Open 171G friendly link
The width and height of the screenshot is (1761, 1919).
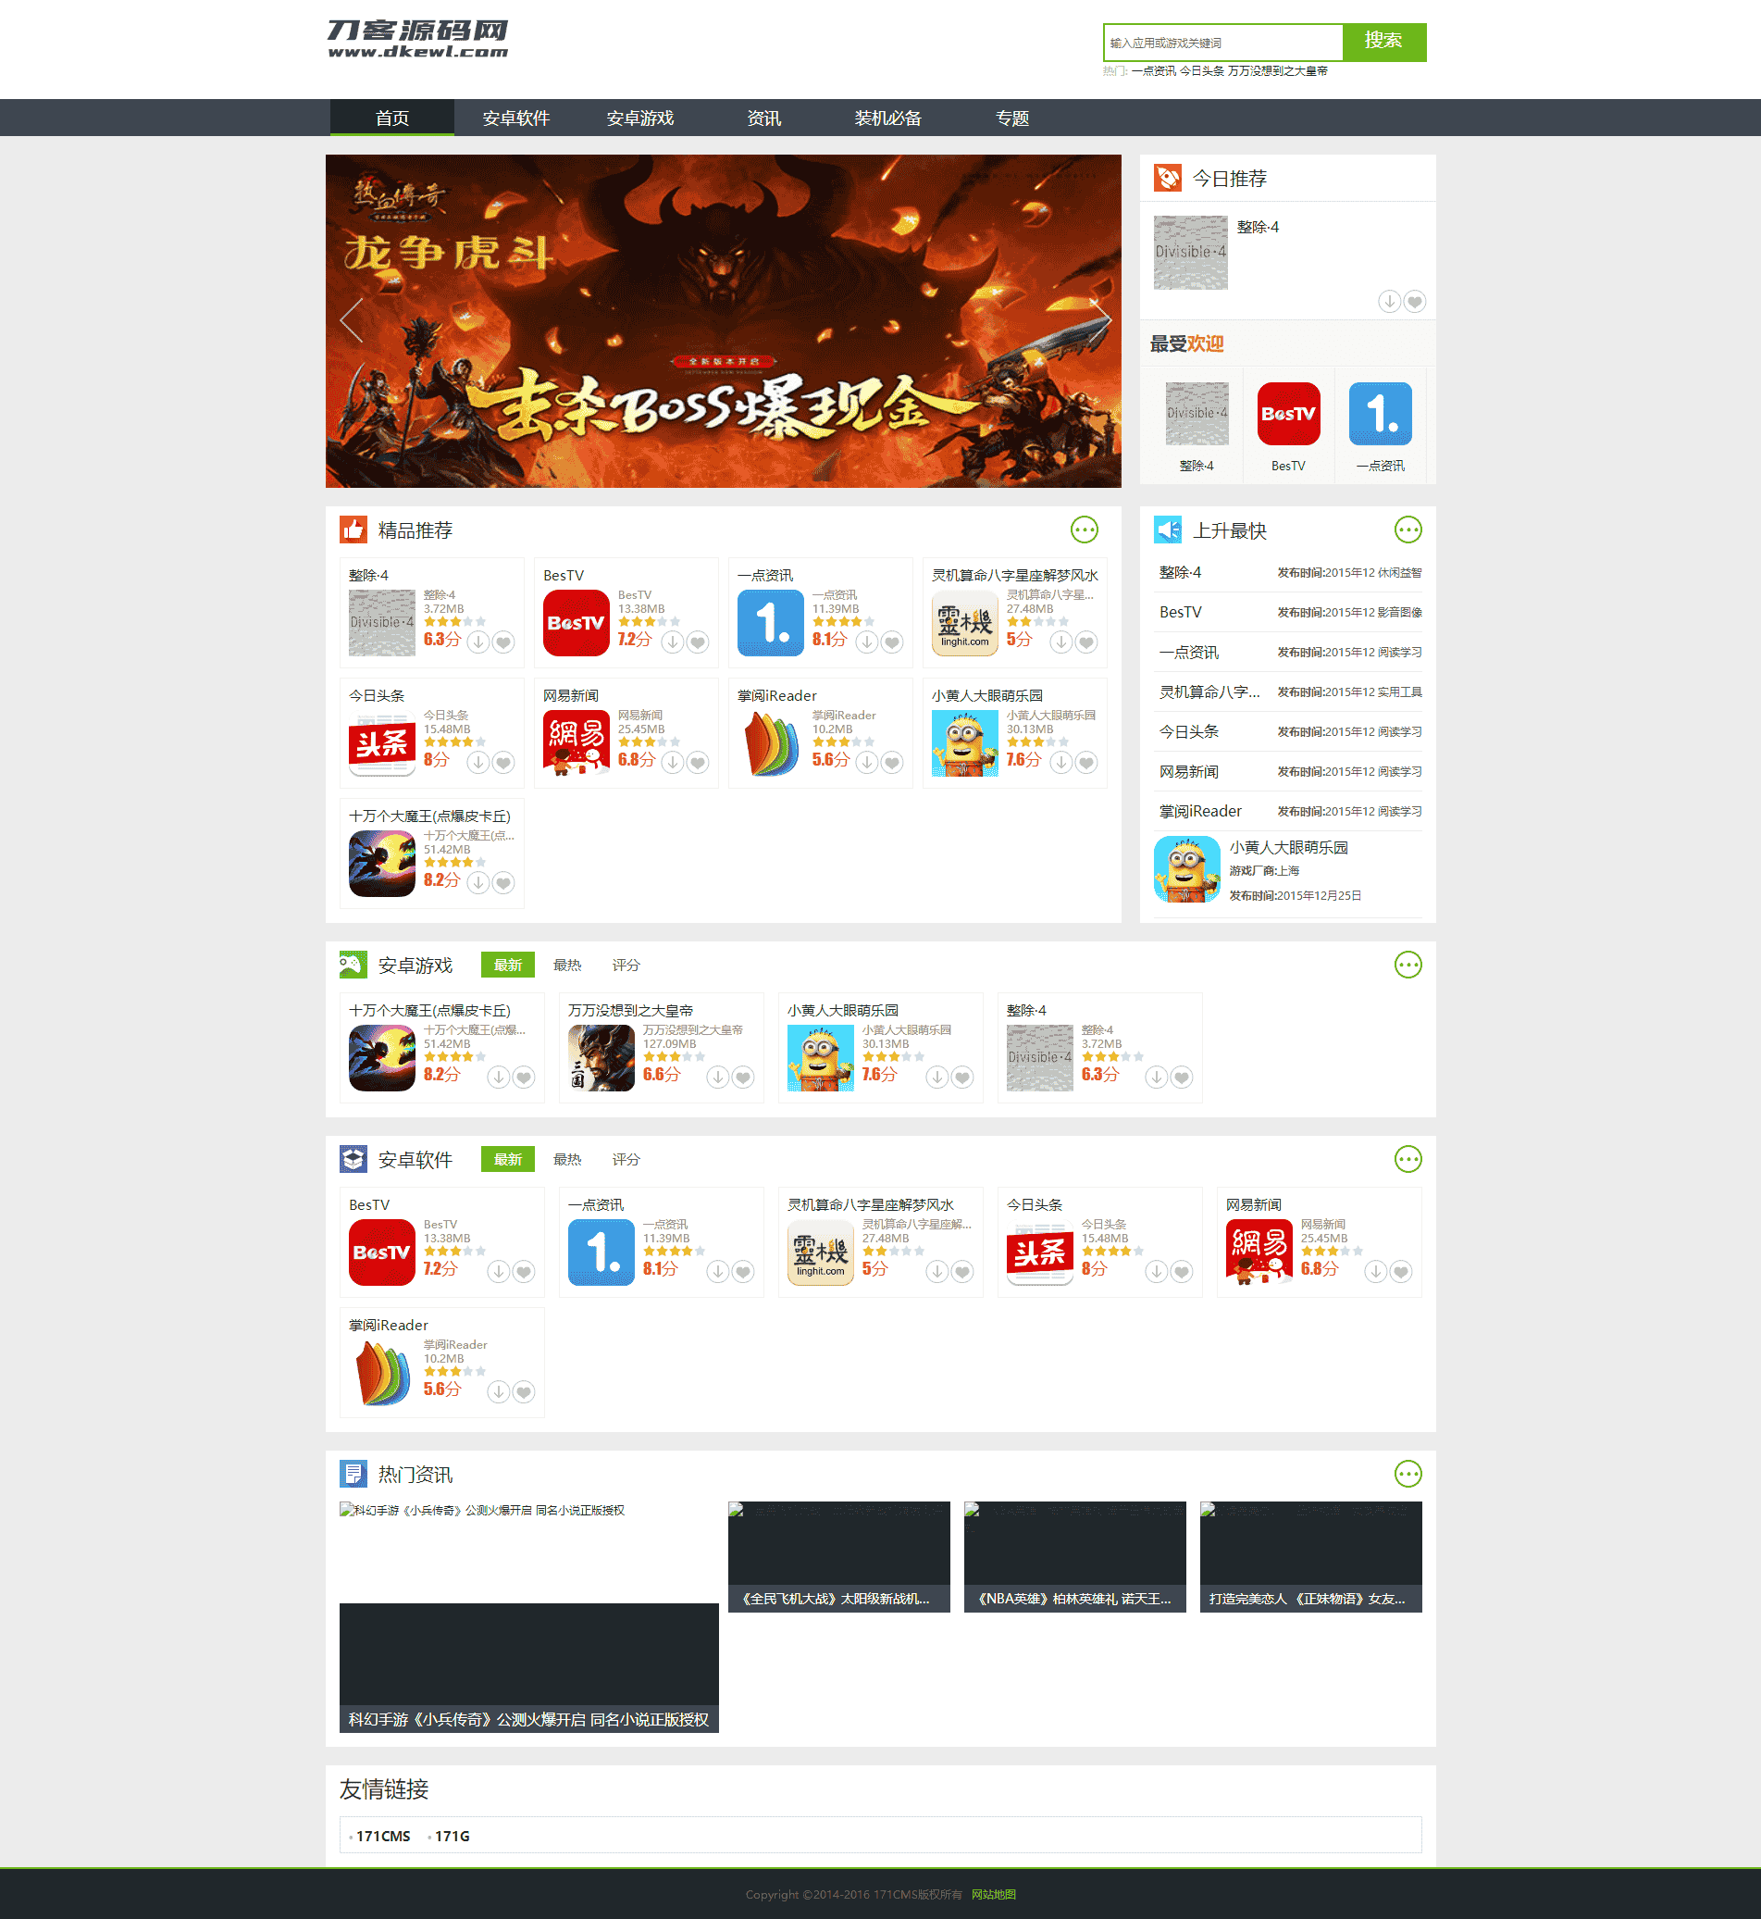[452, 1836]
